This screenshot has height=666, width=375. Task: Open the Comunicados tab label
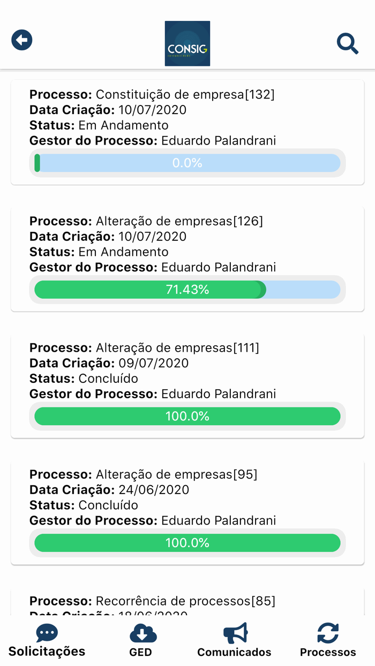coord(234,652)
